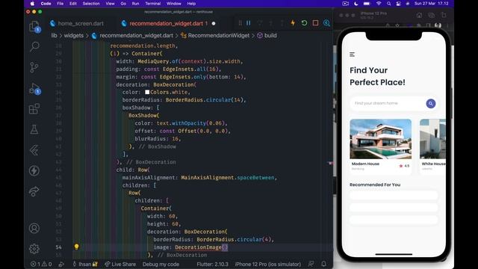Screen dimensions: 478x269
Task: Open Spotlight search in menu bar
Action: (388, 4)
